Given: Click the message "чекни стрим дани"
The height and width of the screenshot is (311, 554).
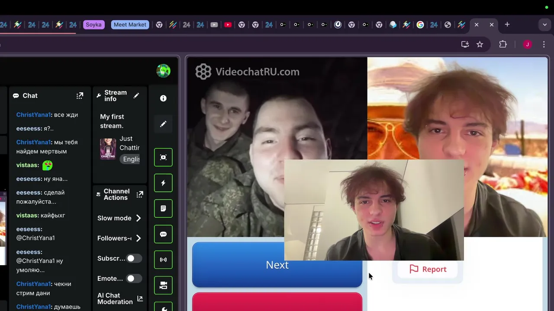Looking at the screenshot, I should tap(44, 289).
